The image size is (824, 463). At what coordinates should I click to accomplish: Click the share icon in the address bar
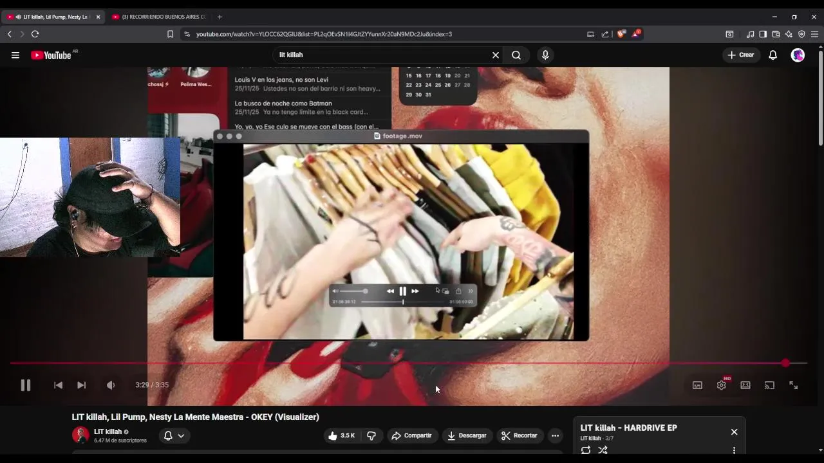(x=605, y=34)
